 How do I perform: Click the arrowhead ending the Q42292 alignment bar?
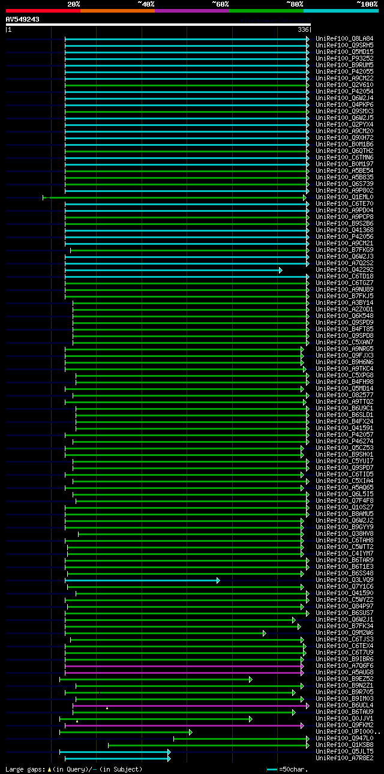coord(280,270)
